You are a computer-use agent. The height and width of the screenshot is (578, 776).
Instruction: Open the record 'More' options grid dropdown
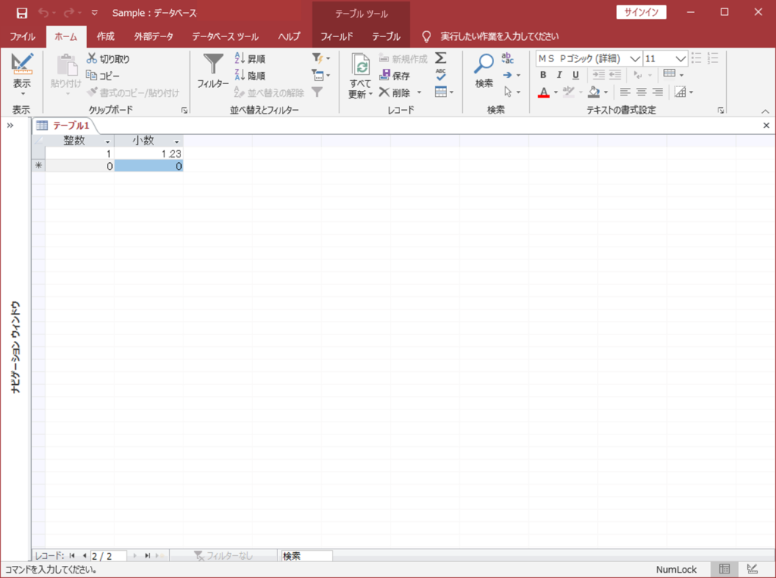(444, 92)
